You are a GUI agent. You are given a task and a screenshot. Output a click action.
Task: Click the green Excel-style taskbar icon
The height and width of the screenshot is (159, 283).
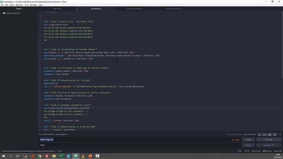click(61, 156)
